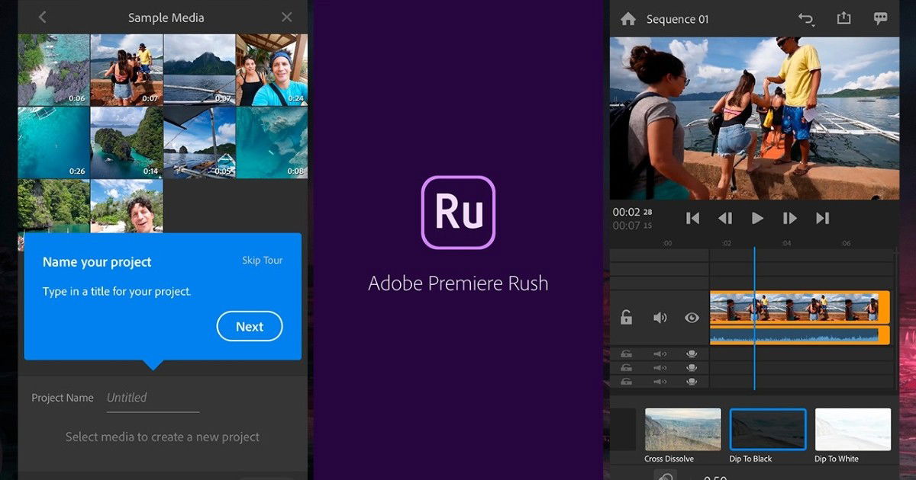Select the 0:26 turquoise water clip
Image resolution: width=916 pixels, height=480 pixels.
53,142
